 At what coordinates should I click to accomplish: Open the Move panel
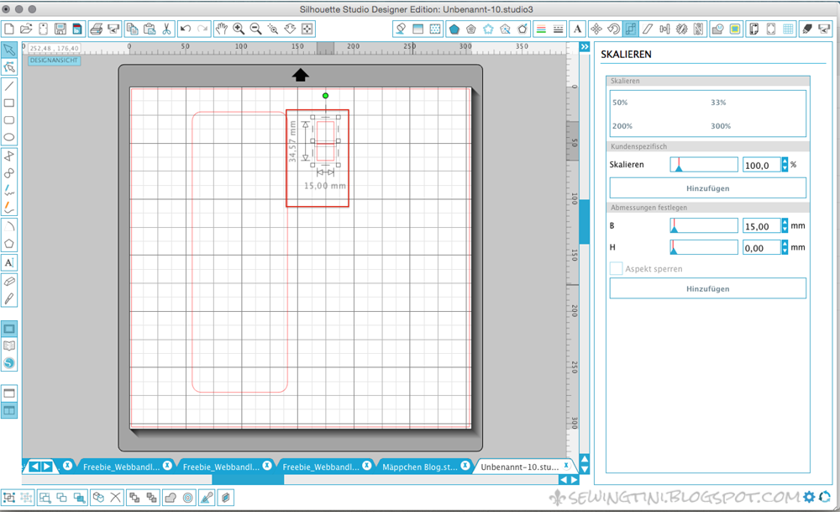click(596, 29)
